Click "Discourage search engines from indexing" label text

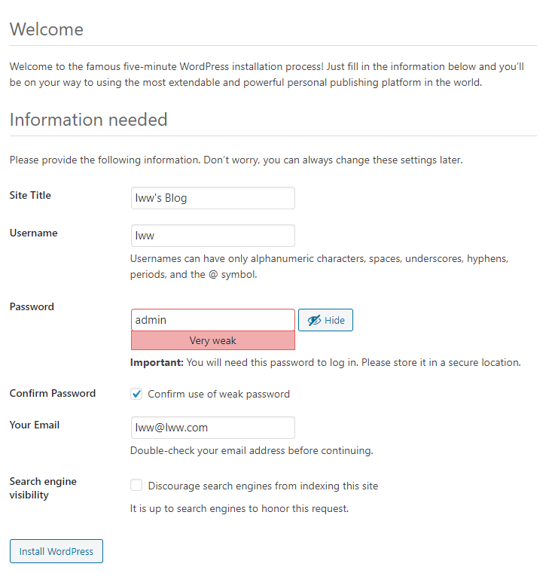pyautogui.click(x=263, y=486)
